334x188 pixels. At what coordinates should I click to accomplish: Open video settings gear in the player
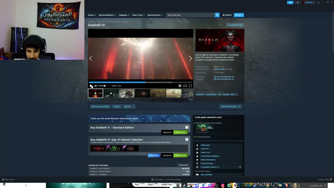[180, 86]
